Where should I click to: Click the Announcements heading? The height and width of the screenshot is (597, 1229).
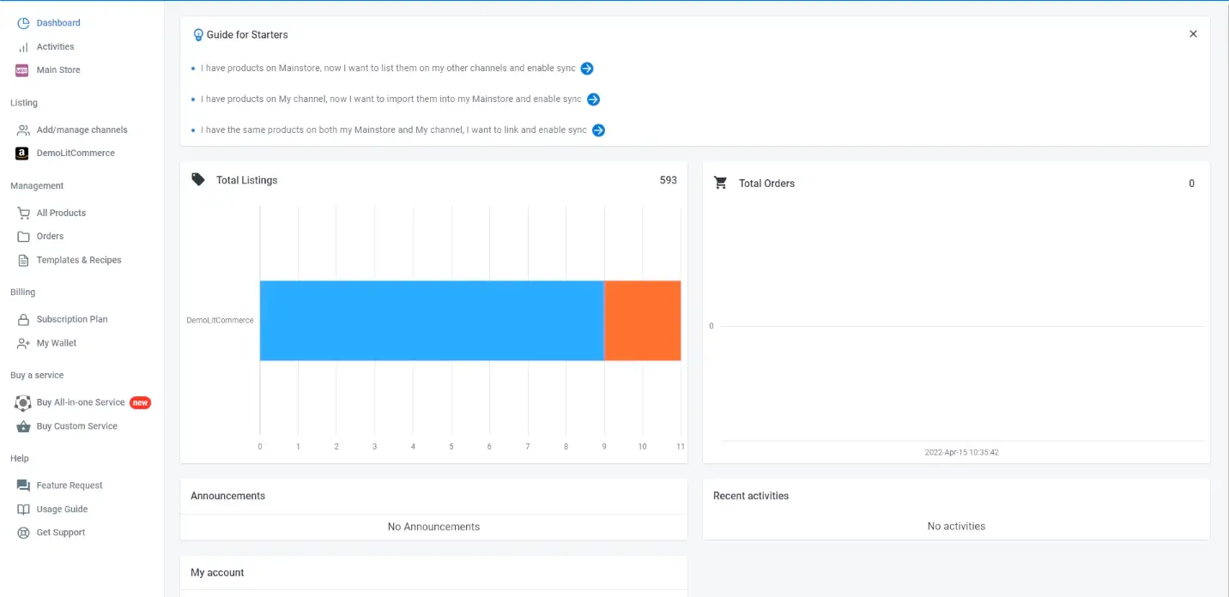pos(227,496)
